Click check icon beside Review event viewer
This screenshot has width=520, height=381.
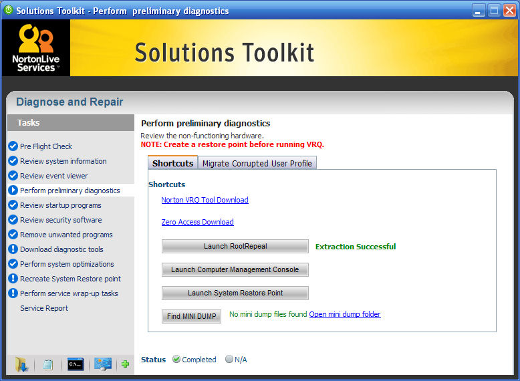13,175
